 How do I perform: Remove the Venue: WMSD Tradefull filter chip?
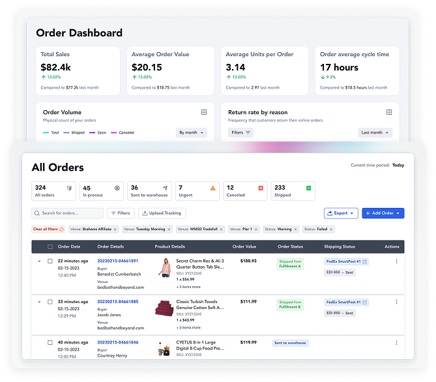point(222,229)
